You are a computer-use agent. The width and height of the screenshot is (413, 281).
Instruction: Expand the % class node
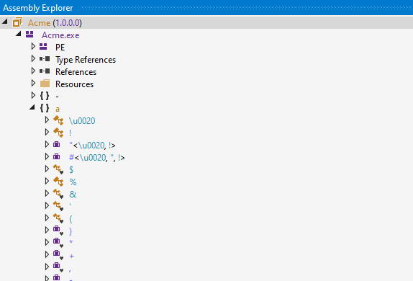(x=47, y=181)
